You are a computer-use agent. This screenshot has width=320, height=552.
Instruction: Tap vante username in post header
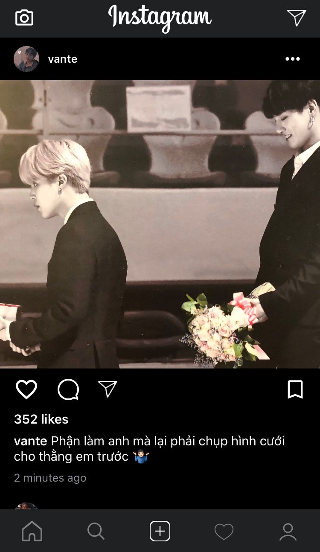tap(63, 59)
